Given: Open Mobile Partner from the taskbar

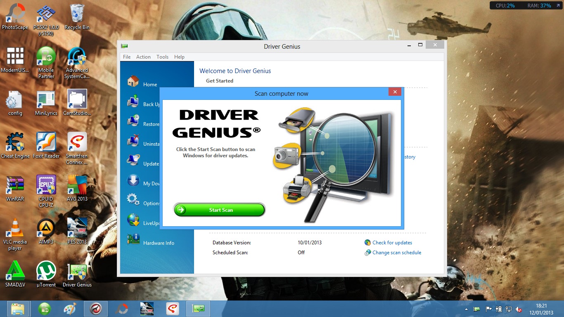Looking at the screenshot, I should click(45, 309).
